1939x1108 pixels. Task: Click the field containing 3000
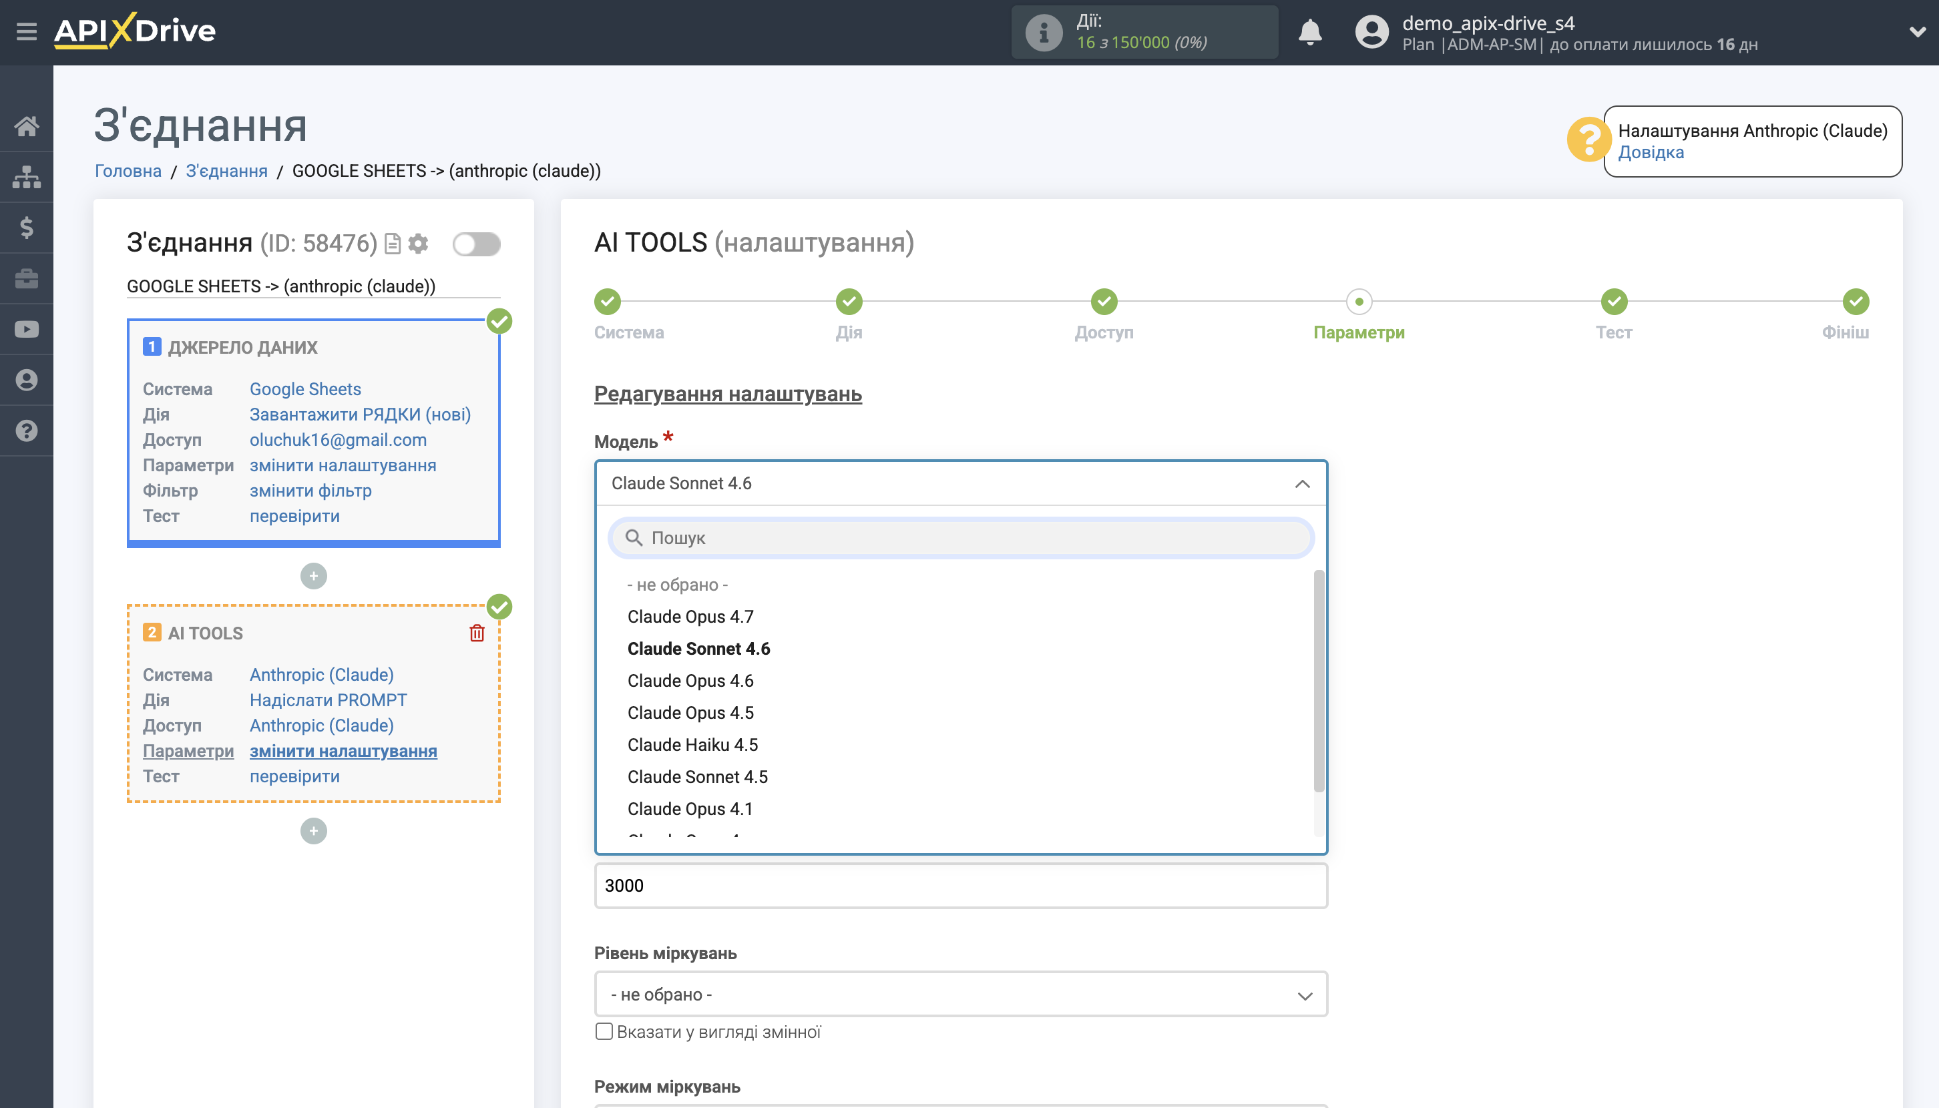[x=961, y=886]
